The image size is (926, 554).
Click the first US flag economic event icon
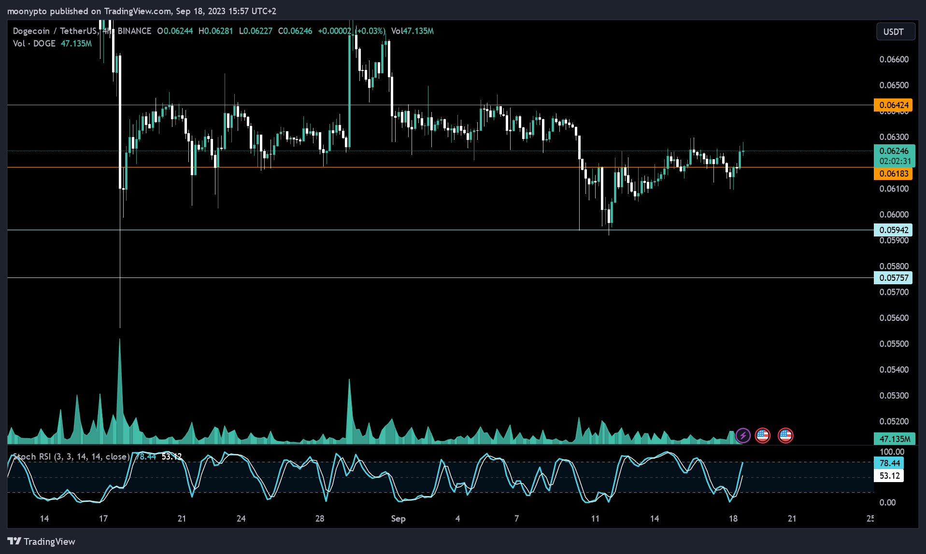point(763,436)
